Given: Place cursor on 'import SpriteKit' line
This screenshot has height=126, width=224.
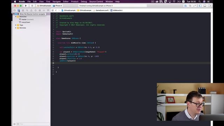Looking at the screenshot, I should tap(63, 32).
